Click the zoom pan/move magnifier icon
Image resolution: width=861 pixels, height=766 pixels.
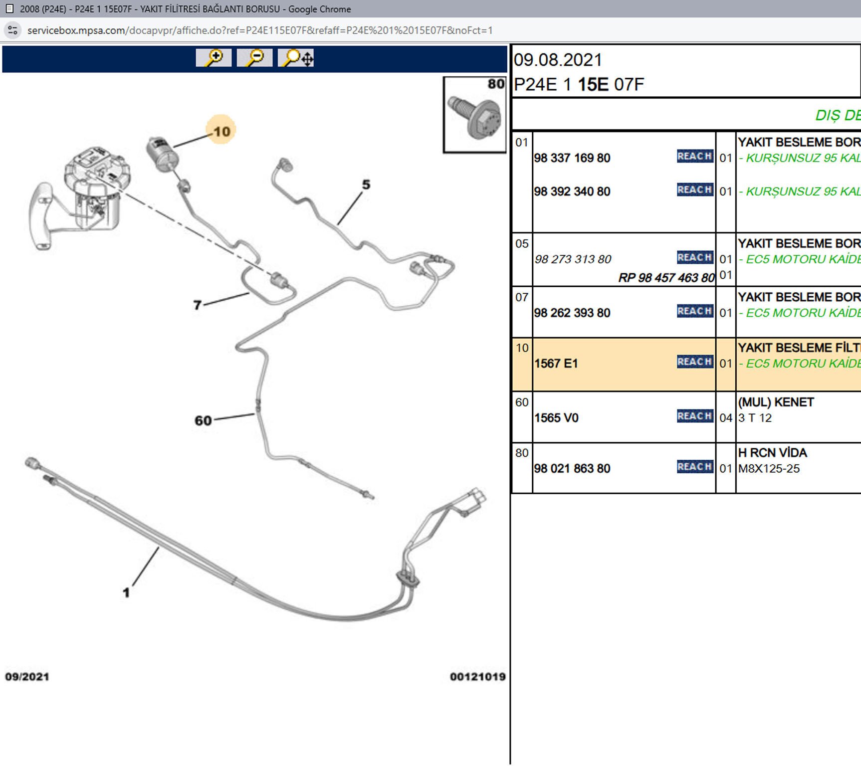click(296, 58)
